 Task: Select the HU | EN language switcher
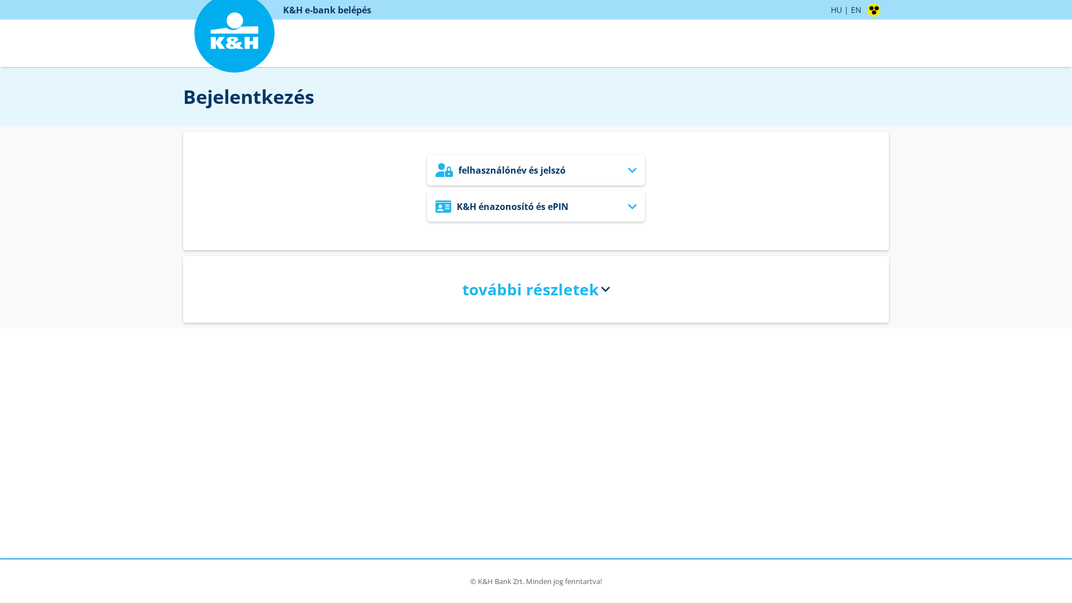pyautogui.click(x=846, y=9)
